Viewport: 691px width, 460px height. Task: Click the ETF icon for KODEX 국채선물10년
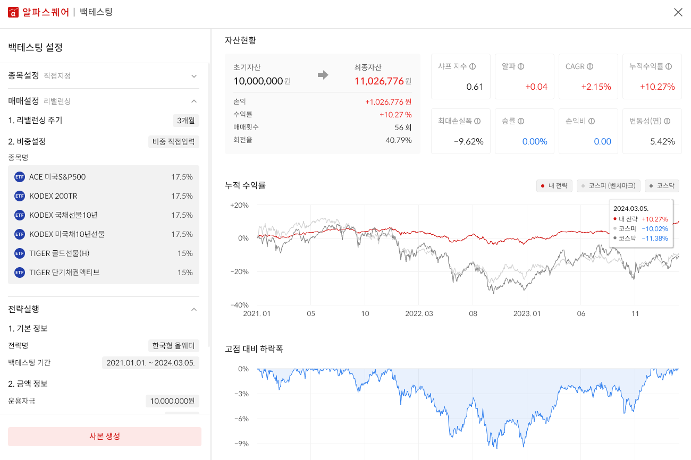(x=20, y=215)
